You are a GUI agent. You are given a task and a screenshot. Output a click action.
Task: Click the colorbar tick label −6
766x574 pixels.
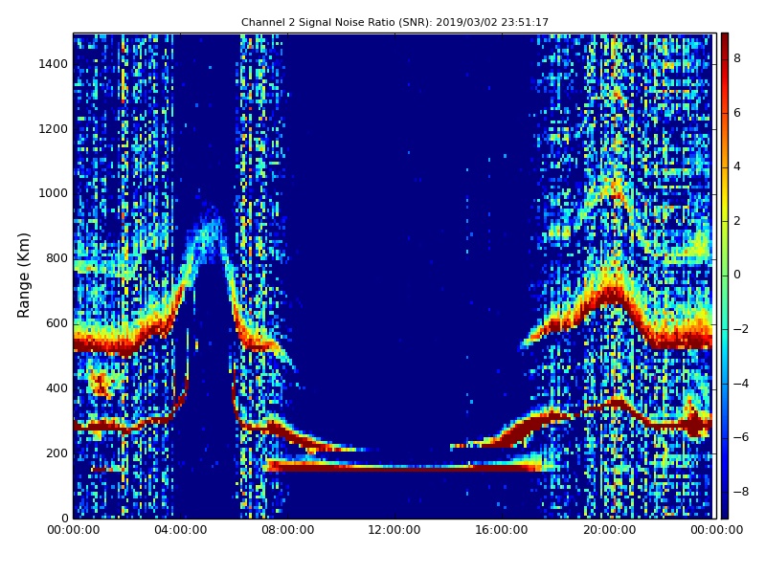click(741, 437)
